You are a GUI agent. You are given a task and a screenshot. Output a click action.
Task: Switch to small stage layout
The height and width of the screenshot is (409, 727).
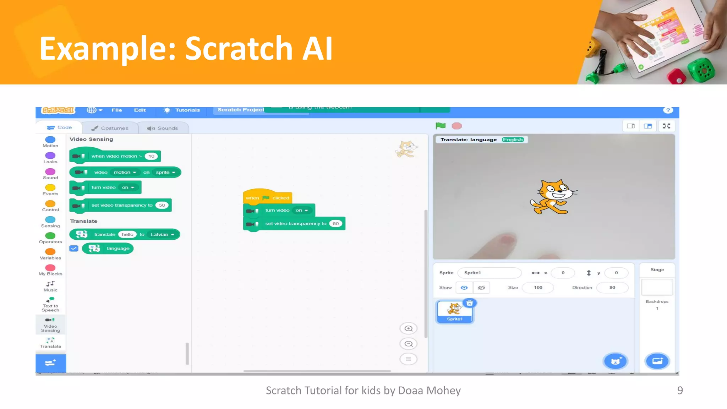tap(631, 126)
